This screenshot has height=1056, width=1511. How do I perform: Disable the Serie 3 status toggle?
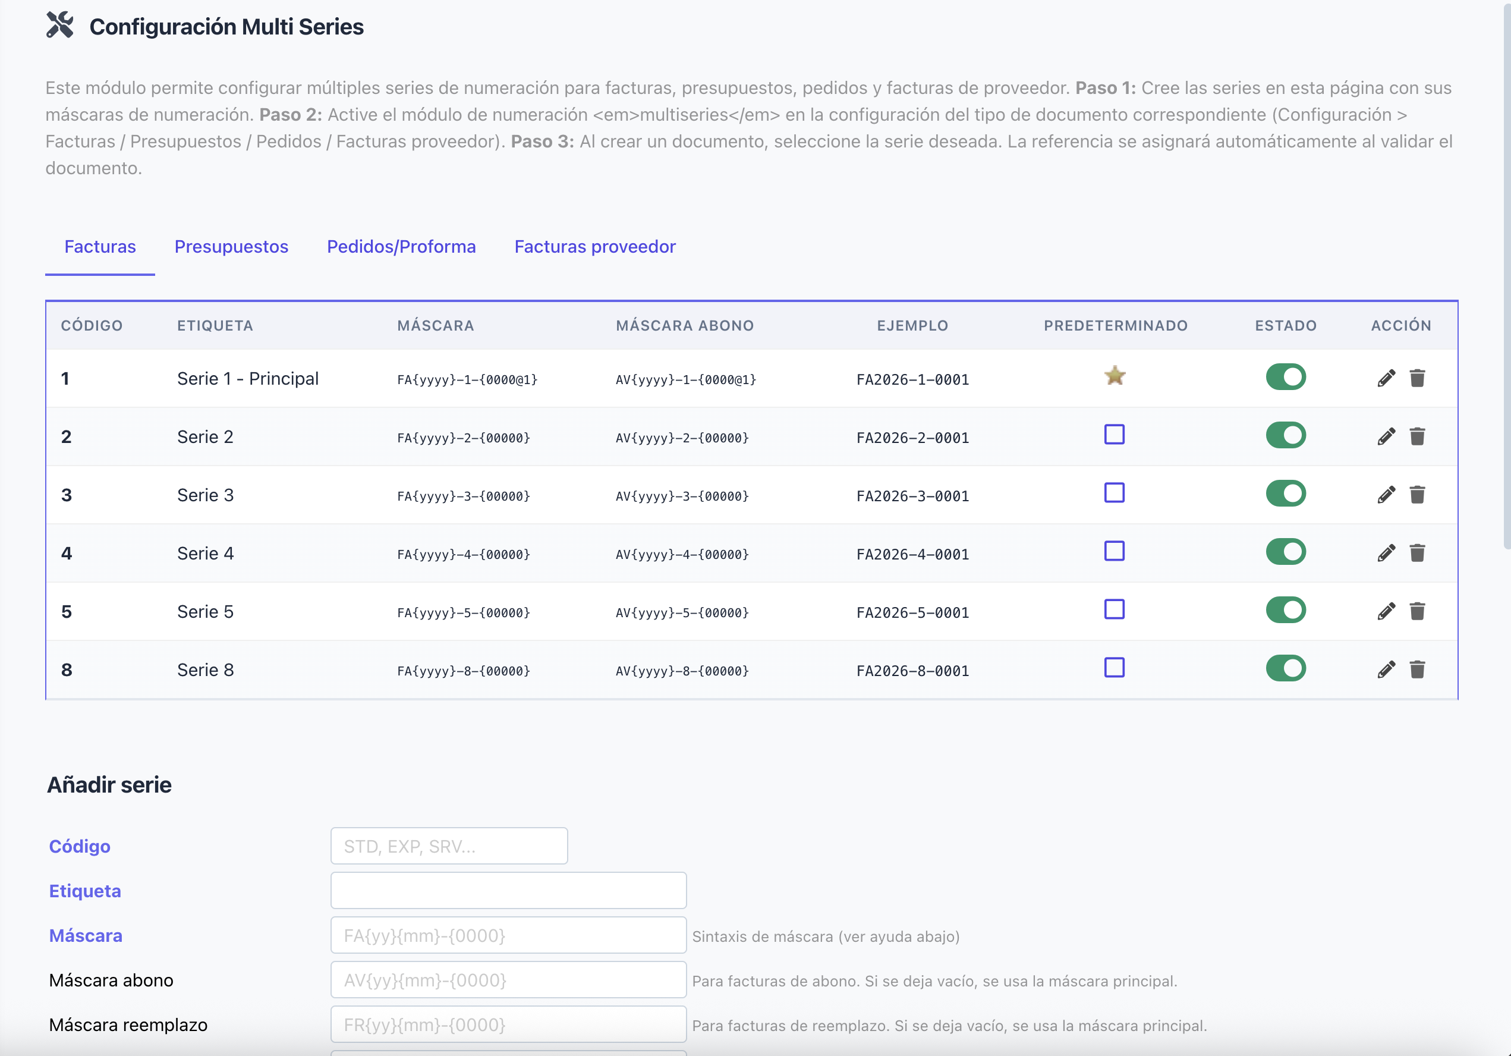click(1285, 494)
